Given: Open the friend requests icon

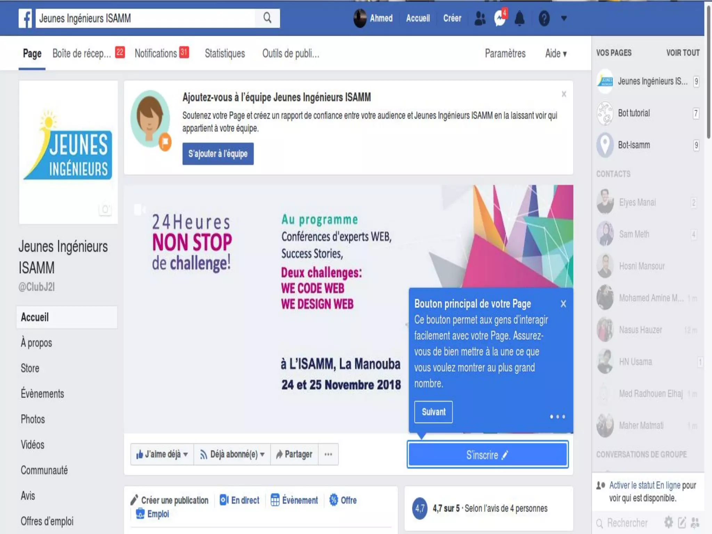Looking at the screenshot, I should (480, 18).
